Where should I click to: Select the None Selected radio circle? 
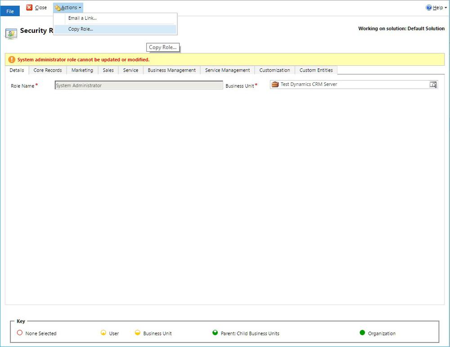pos(19,333)
